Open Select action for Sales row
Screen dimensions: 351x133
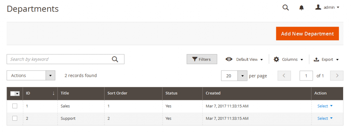tap(325, 106)
